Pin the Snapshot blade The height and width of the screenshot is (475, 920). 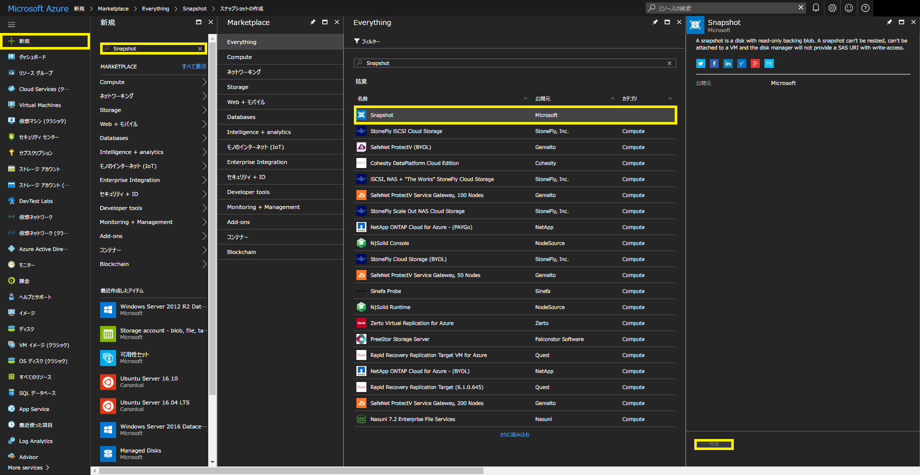pos(889,22)
